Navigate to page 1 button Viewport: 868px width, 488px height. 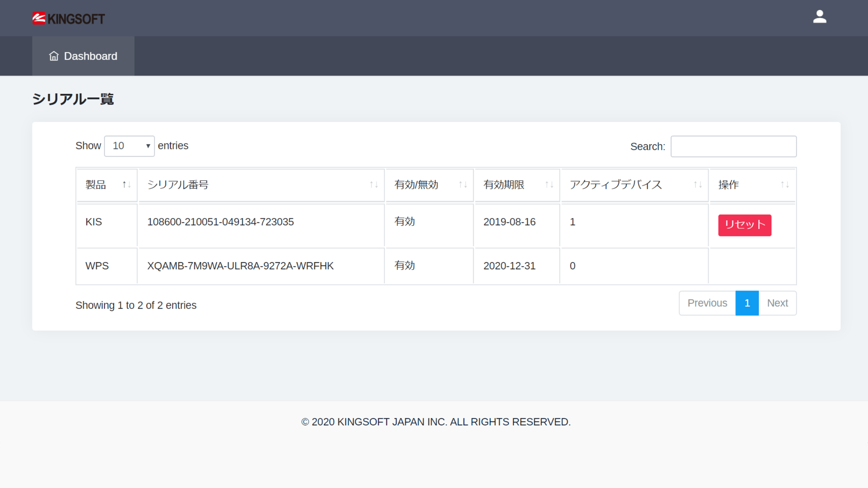tap(748, 303)
